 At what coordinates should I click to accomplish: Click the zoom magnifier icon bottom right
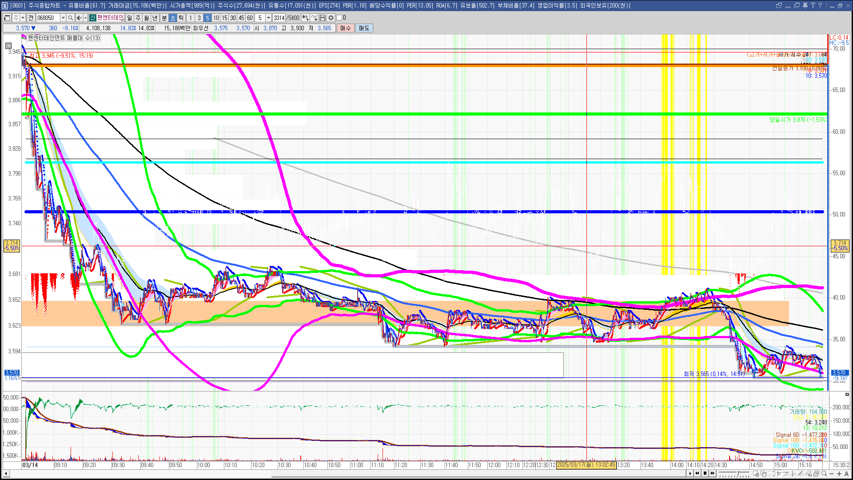click(x=825, y=474)
